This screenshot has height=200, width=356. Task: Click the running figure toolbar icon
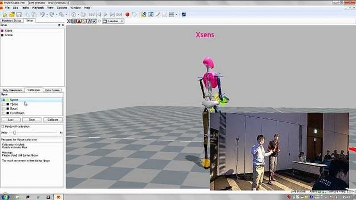coord(144,14)
